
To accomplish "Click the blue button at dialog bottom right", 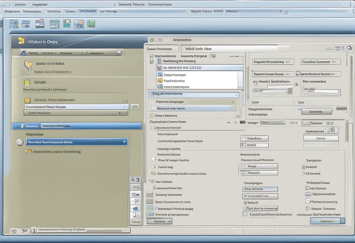I will [x=327, y=221].
